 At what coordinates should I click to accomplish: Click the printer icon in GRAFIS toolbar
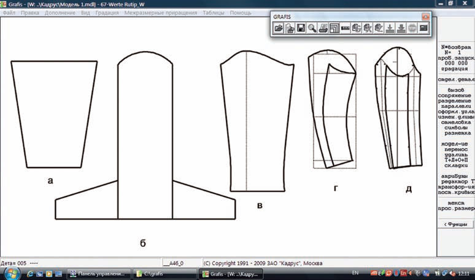coord(323,28)
